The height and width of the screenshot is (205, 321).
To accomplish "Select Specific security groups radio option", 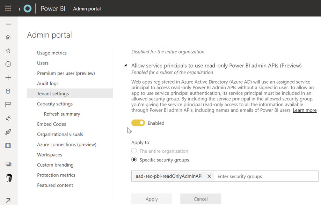I will tap(134, 160).
